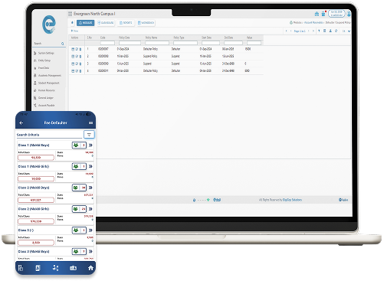Click the date badge in the laptop header
Screen dimensions: 384x281
(336, 14)
